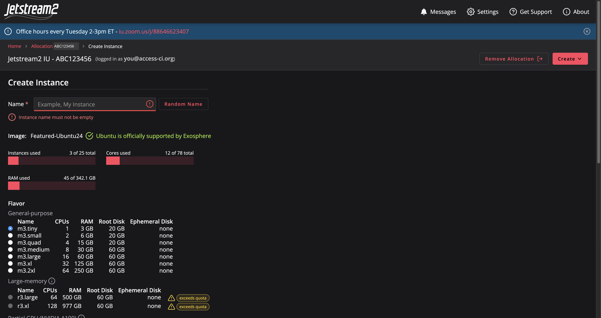
Task: Click the Jetstream2 logo
Action: 31,11
